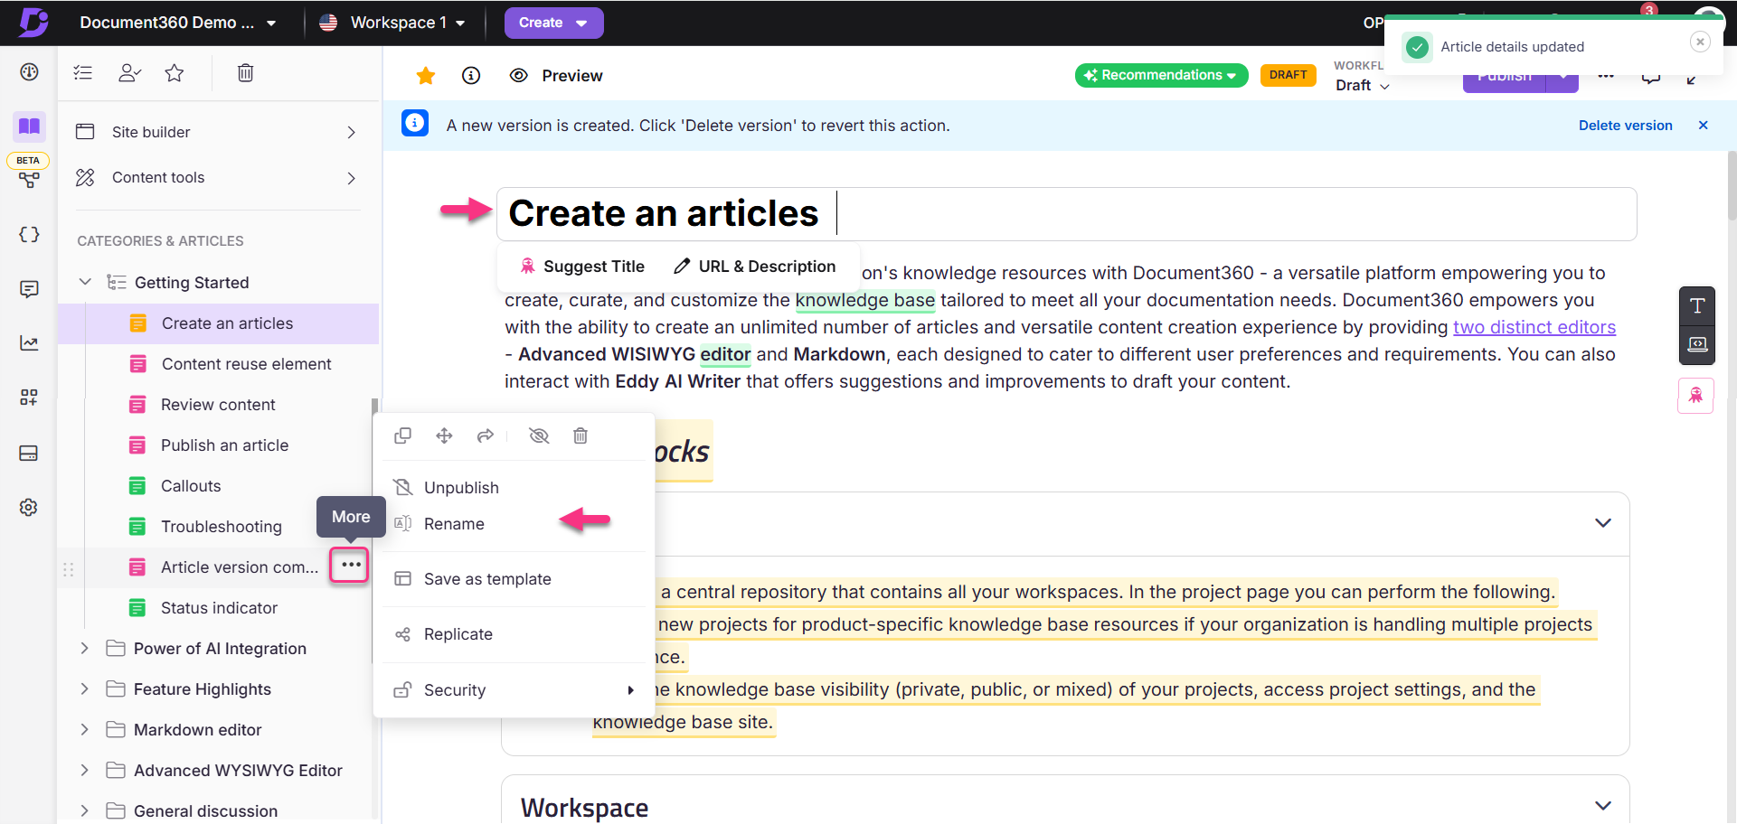Click the All articles list icon

click(83, 73)
